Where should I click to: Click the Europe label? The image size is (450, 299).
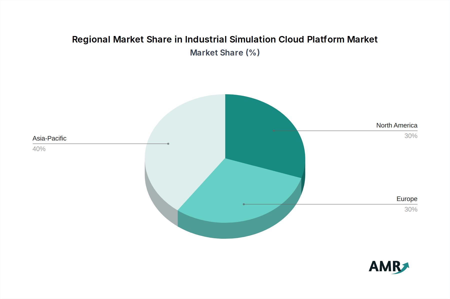point(407,199)
